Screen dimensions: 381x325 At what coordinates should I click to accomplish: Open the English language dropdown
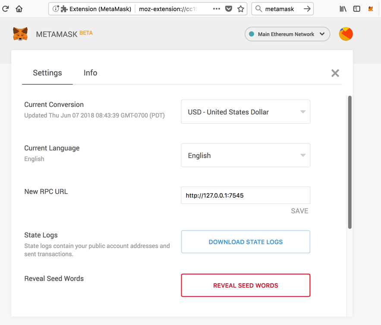tap(246, 156)
